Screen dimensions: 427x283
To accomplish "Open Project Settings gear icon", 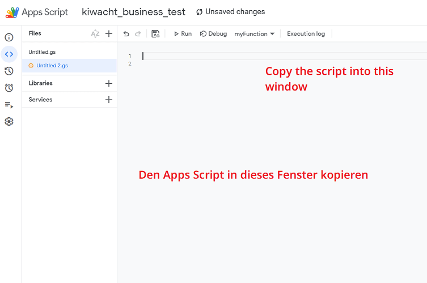I will point(9,121).
